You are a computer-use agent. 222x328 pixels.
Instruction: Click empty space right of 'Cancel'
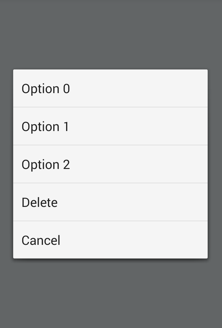tap(134, 240)
